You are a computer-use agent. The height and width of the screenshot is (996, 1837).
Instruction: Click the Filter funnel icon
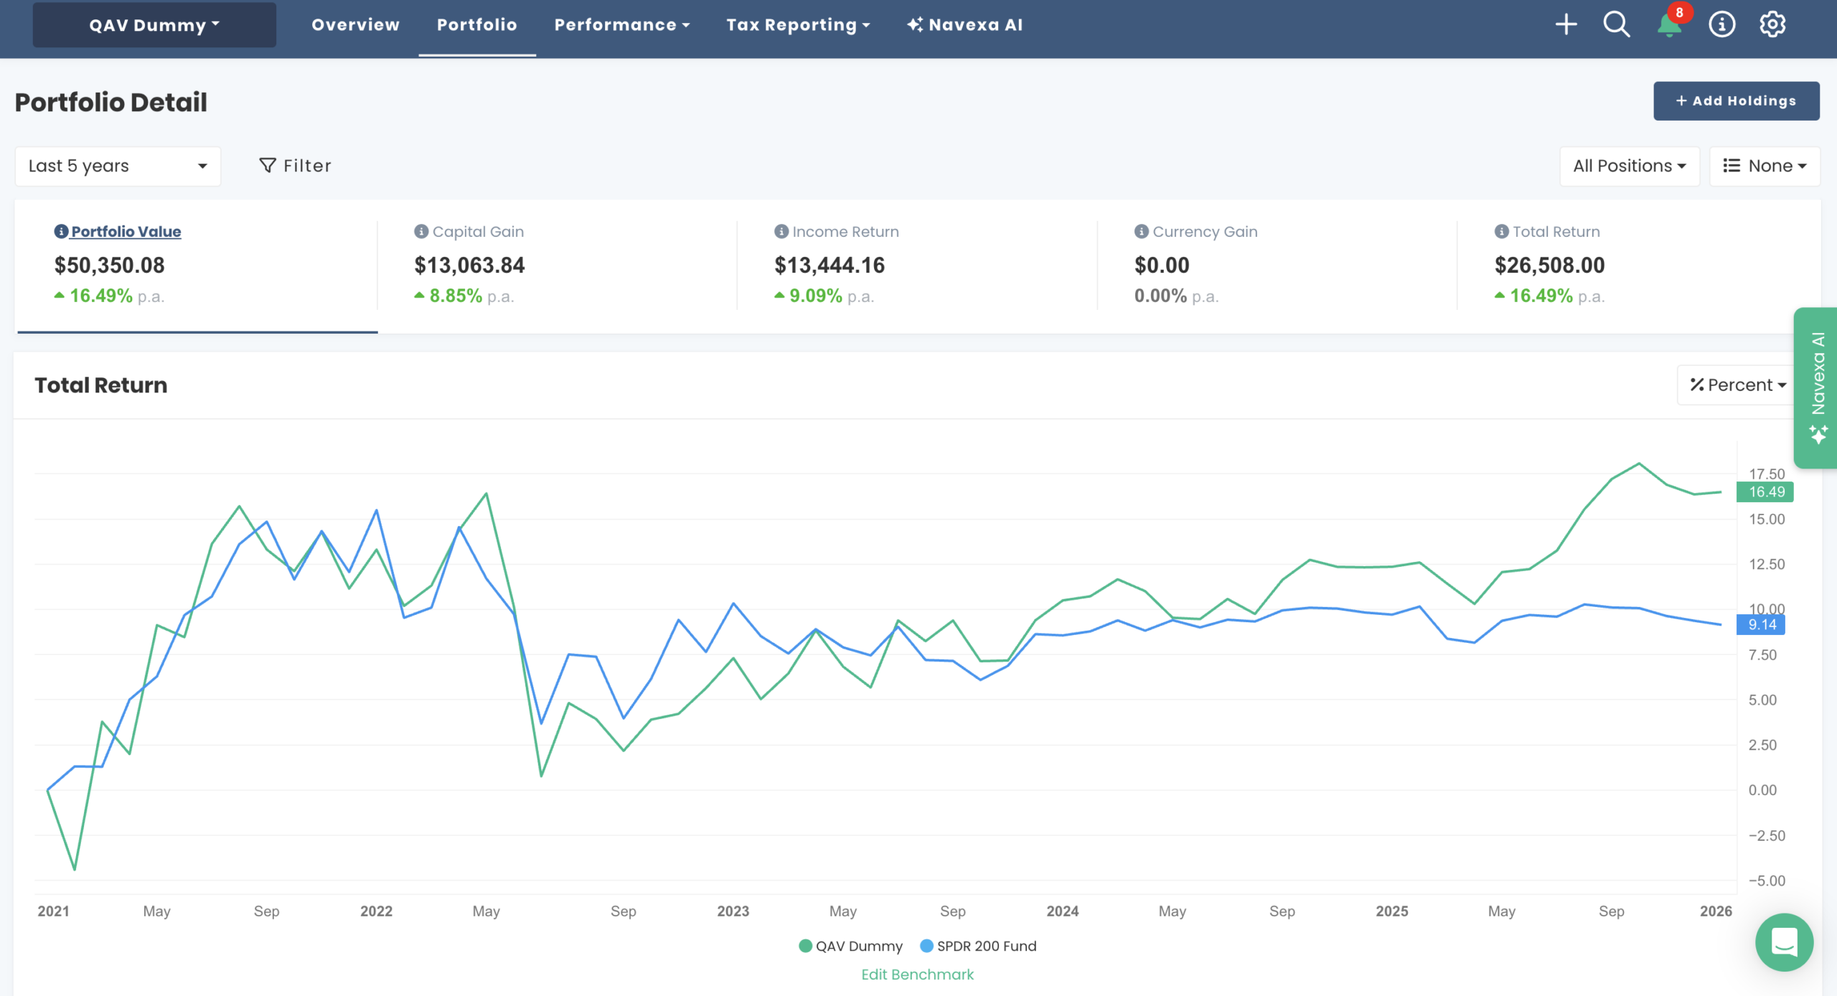click(x=267, y=166)
